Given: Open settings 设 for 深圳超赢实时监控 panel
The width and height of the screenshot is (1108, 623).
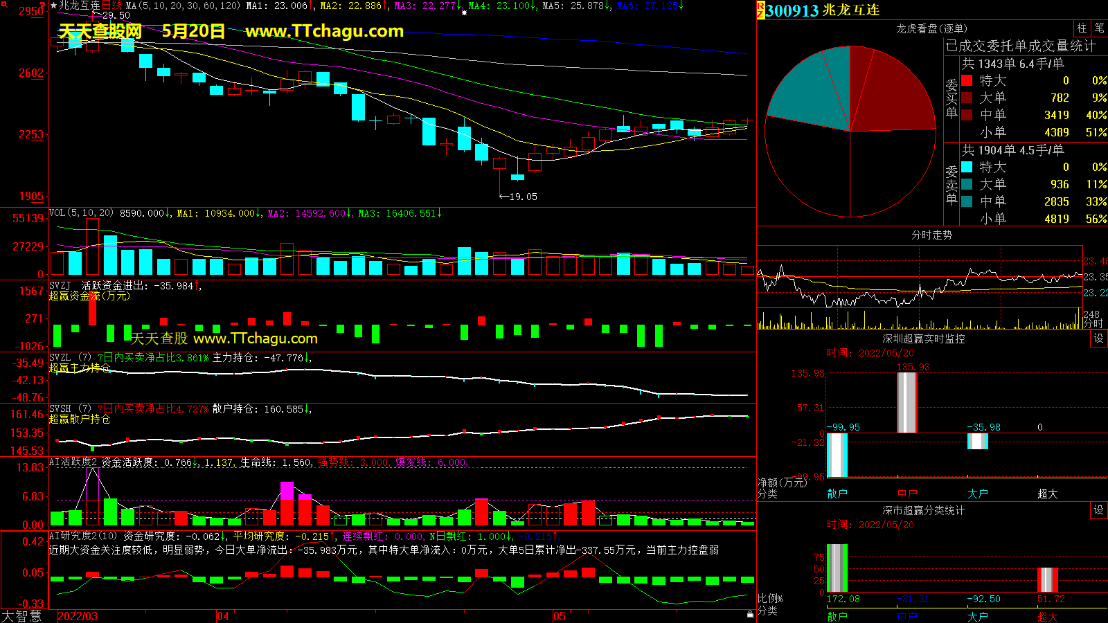Looking at the screenshot, I should click(1098, 338).
